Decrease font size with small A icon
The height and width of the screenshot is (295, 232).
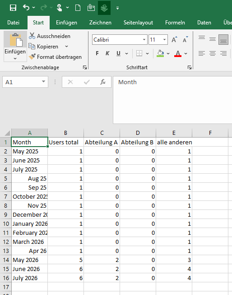(x=185, y=39)
